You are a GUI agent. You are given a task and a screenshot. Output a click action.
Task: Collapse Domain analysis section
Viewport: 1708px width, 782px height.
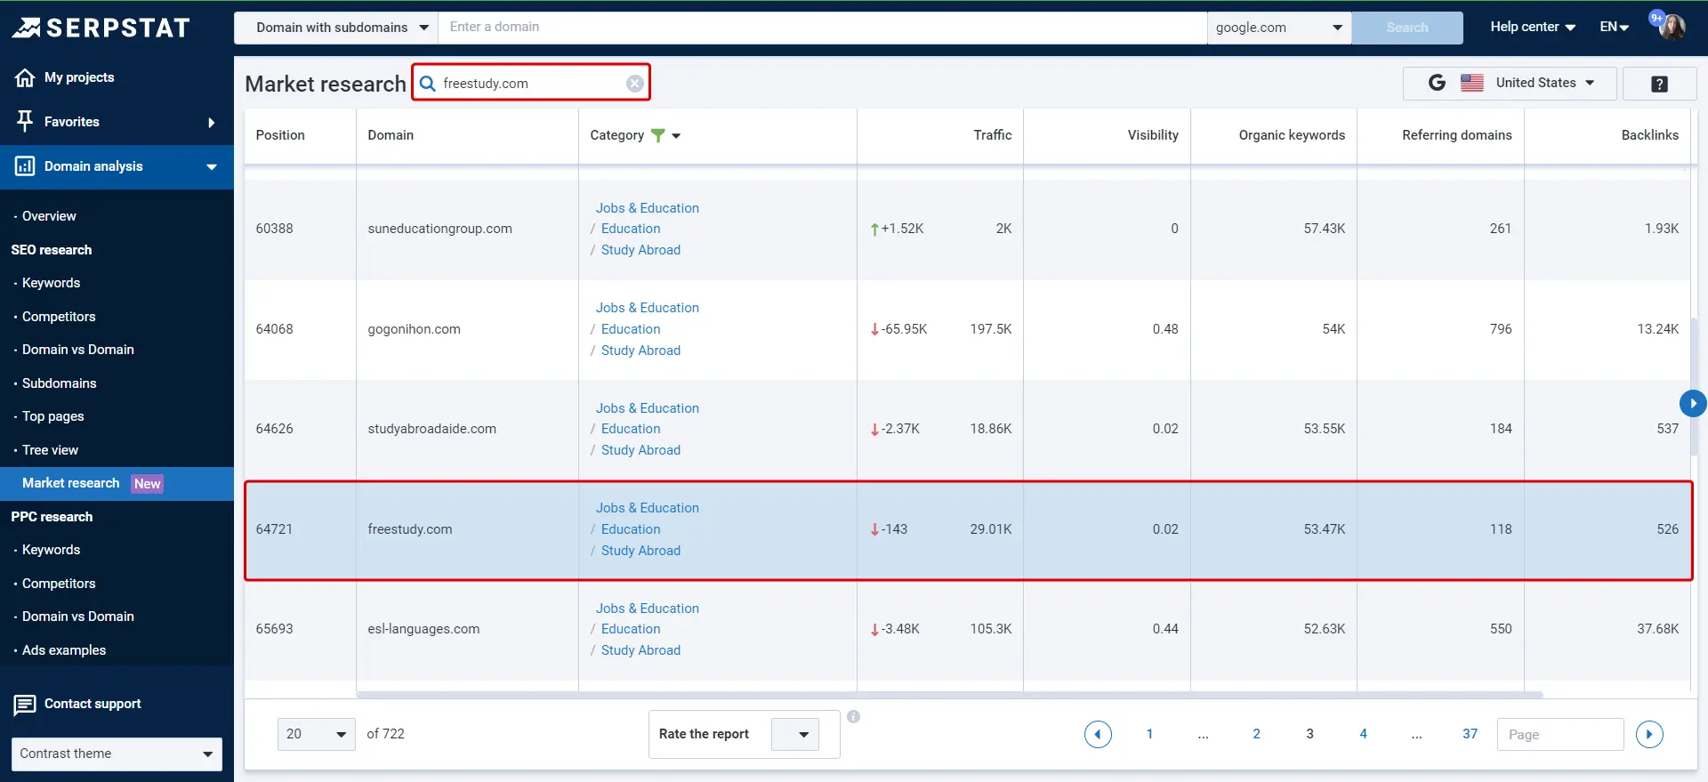point(212,167)
